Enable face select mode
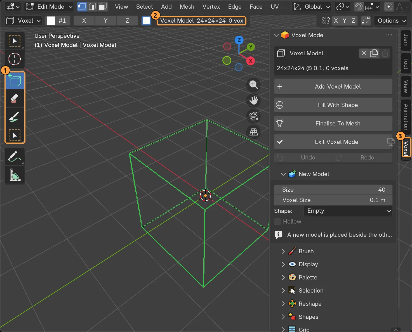 103,7
